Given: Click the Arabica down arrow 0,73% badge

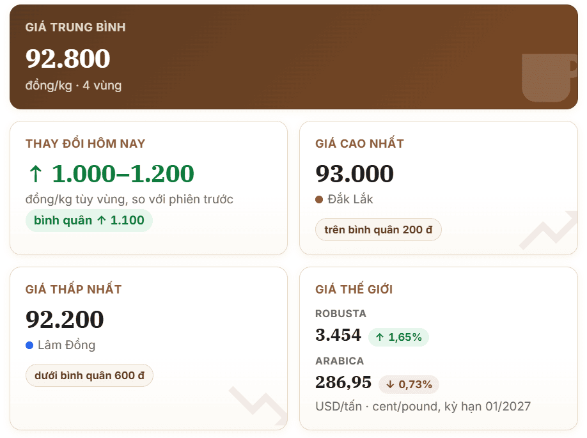Looking at the screenshot, I should 409,384.
